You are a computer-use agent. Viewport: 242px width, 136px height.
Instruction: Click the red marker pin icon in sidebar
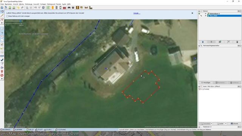pos(2,71)
